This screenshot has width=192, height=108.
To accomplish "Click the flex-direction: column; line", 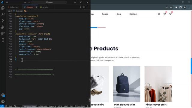I will click(31, 26).
